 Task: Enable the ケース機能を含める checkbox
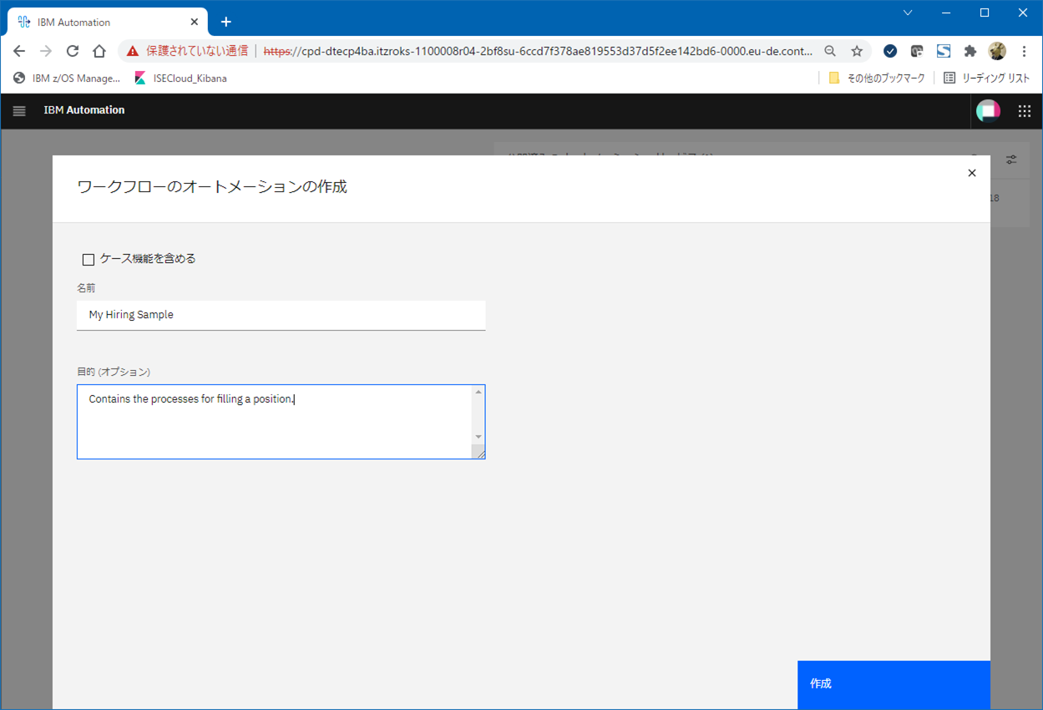(x=89, y=260)
